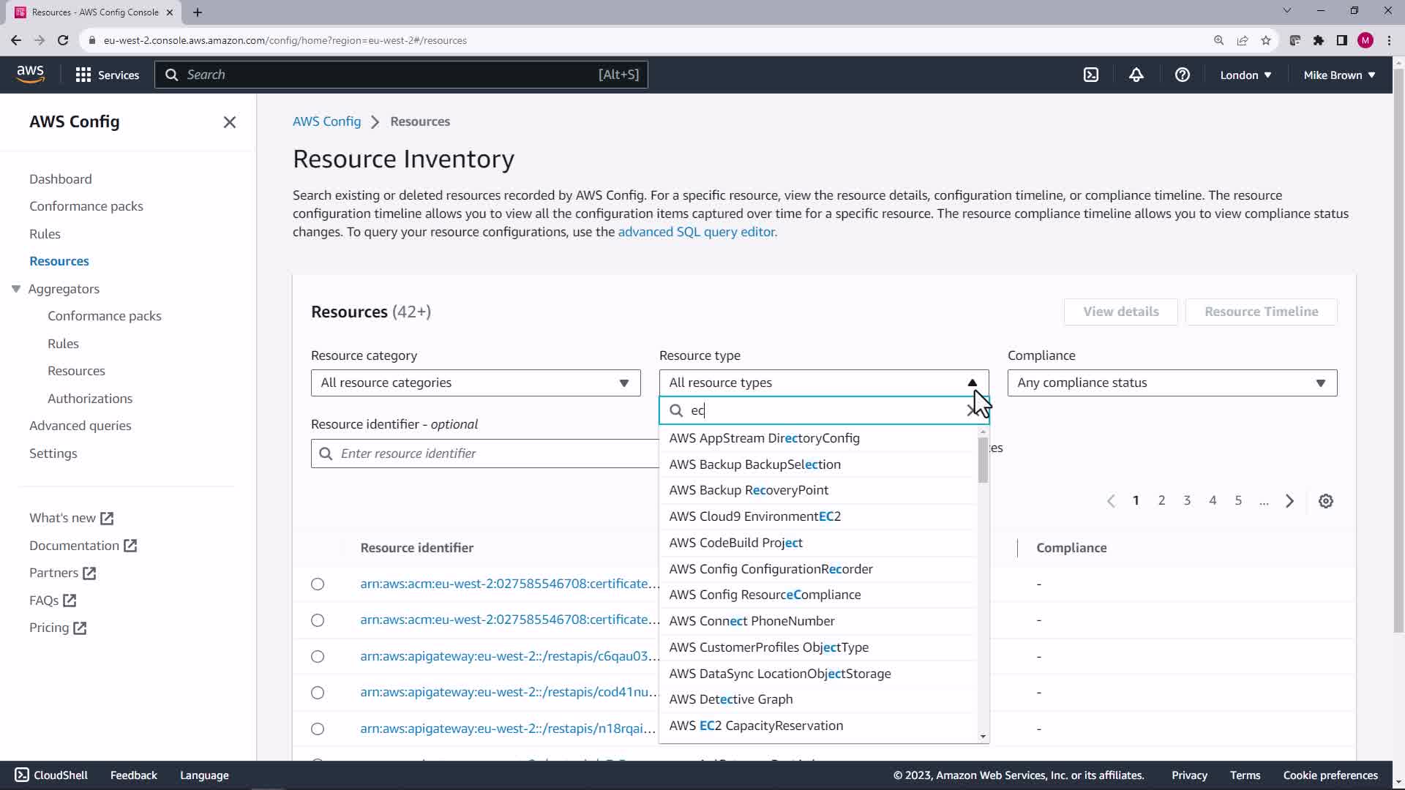This screenshot has height=790, width=1405.
Task: Select radio for restapis/c6qau03 resource
Action: pos(318,656)
